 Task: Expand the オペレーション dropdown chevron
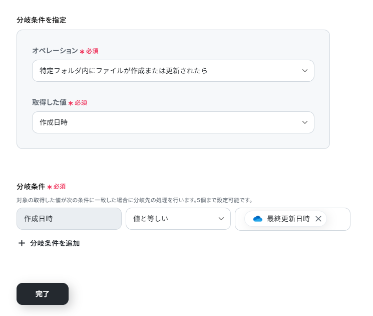tap(305, 71)
